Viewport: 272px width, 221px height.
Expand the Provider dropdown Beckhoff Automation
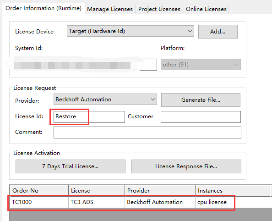[105, 99]
